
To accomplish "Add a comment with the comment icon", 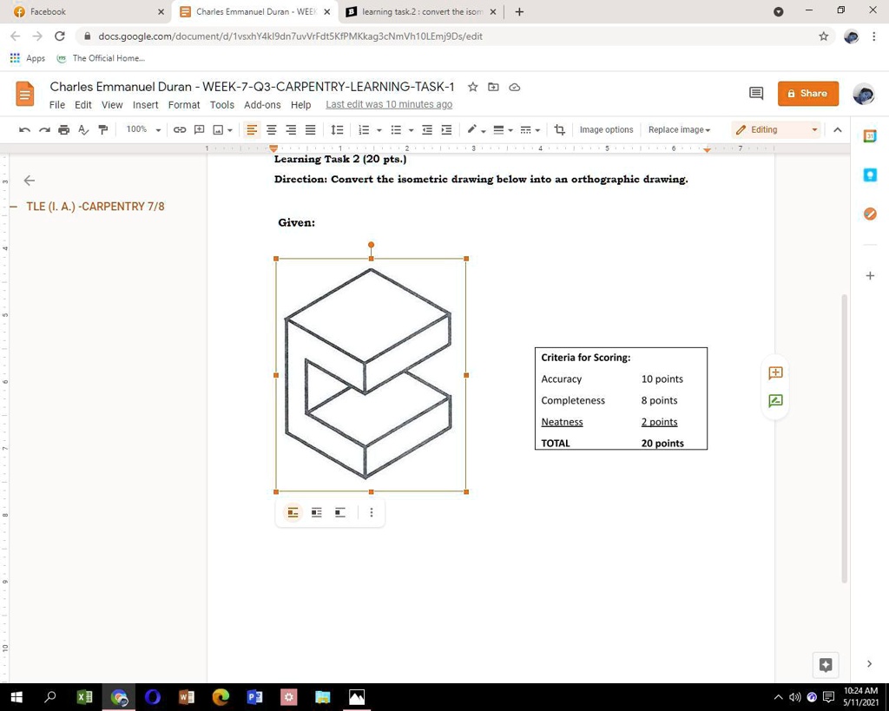I will tap(199, 129).
